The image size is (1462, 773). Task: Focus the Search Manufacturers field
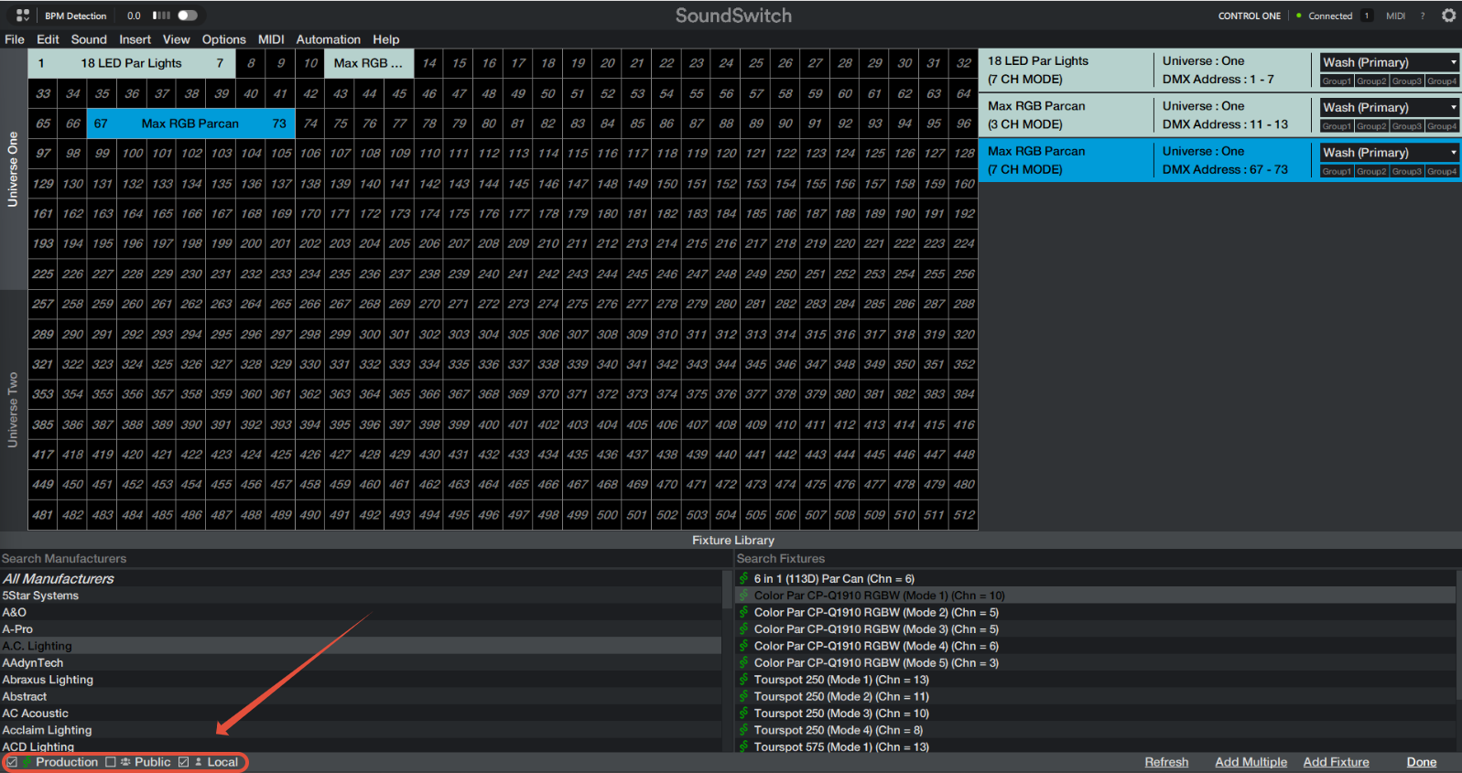(364, 559)
